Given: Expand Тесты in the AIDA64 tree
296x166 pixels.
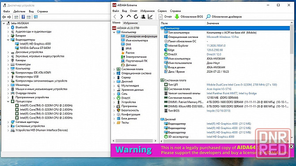Looking at the screenshot, I should pyautogui.click(x=114, y=123).
